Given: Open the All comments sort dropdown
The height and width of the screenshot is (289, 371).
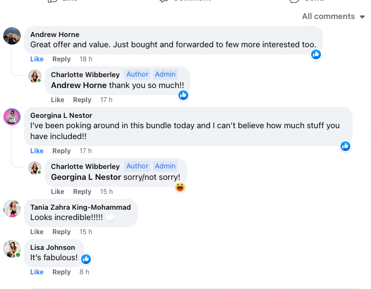Looking at the screenshot, I should pos(333,16).
